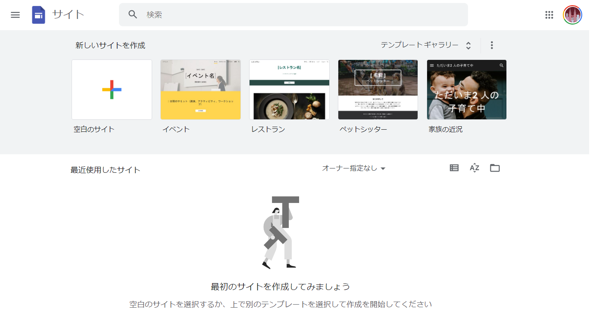This screenshot has width=590, height=321.
Task: Open the Google apps grid
Action: [549, 15]
